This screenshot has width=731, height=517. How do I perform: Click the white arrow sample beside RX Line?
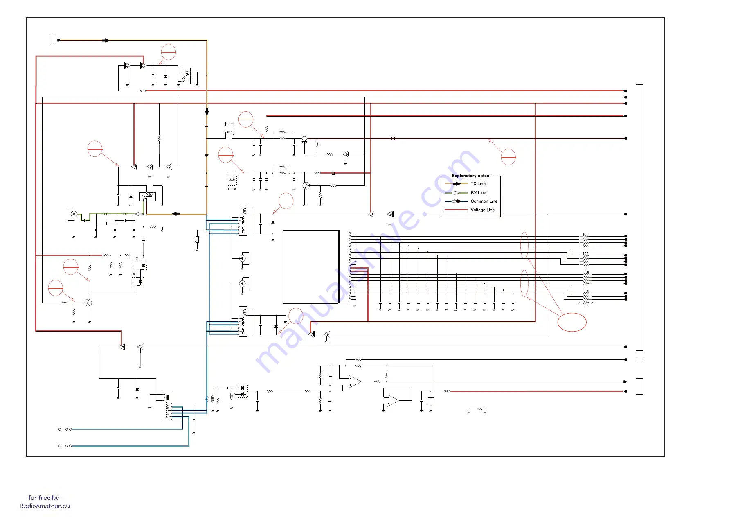pos(456,193)
